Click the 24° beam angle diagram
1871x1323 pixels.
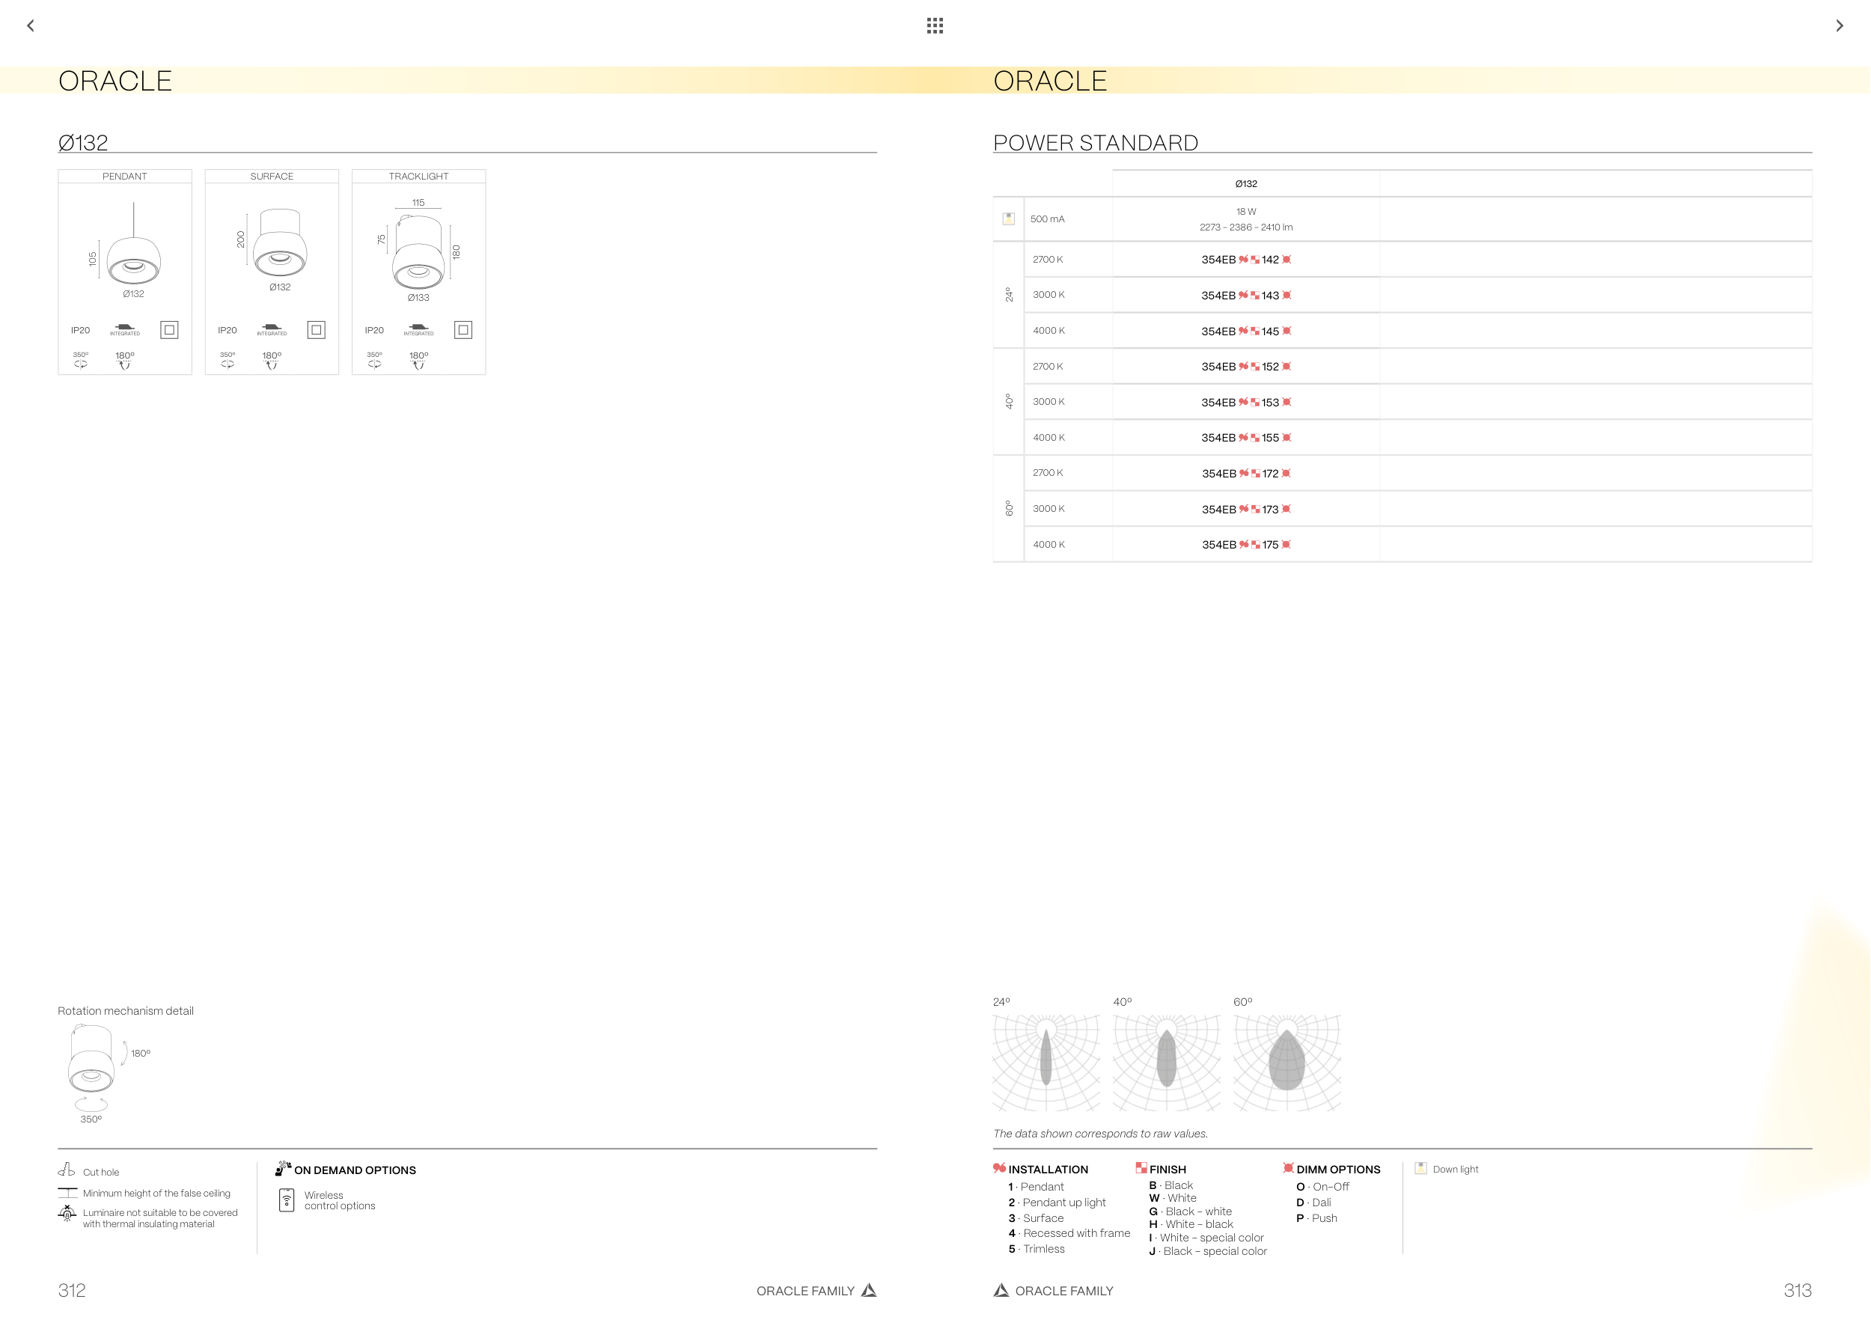point(1046,1062)
